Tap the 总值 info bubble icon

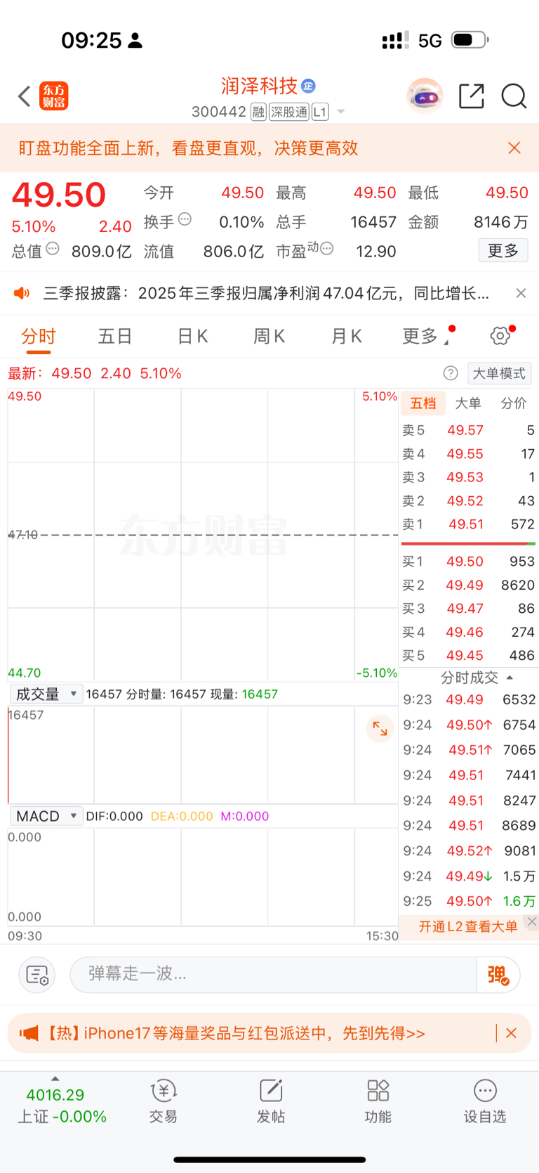click(53, 248)
